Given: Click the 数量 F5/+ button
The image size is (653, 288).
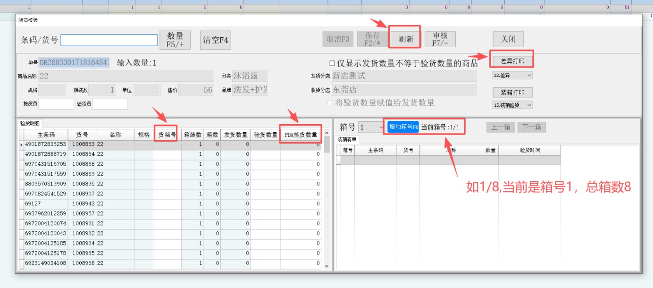Looking at the screenshot, I should [175, 40].
